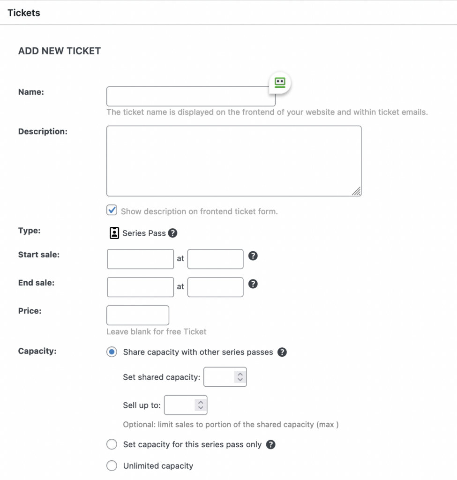457x480 pixels.
Task: Click the Start sale help icon
Action: pyautogui.click(x=253, y=256)
